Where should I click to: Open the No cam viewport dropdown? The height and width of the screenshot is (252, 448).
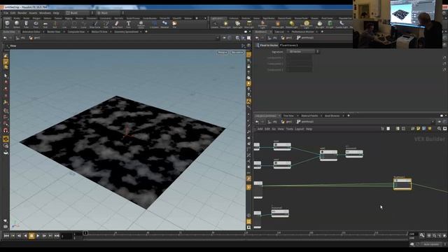(x=237, y=52)
